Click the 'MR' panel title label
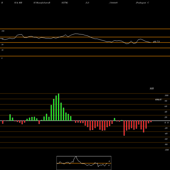The height and width of the screenshot is (170, 170). (152, 88)
